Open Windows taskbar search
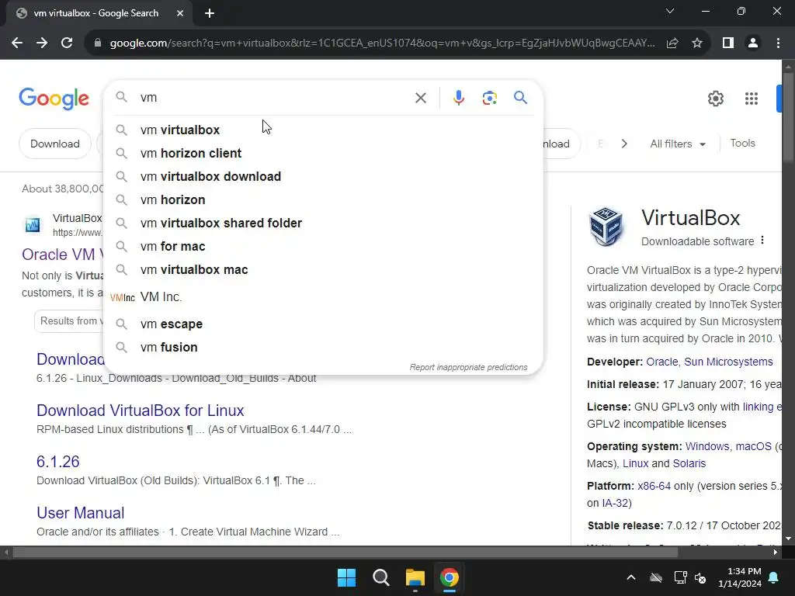795x596 pixels. [380, 577]
